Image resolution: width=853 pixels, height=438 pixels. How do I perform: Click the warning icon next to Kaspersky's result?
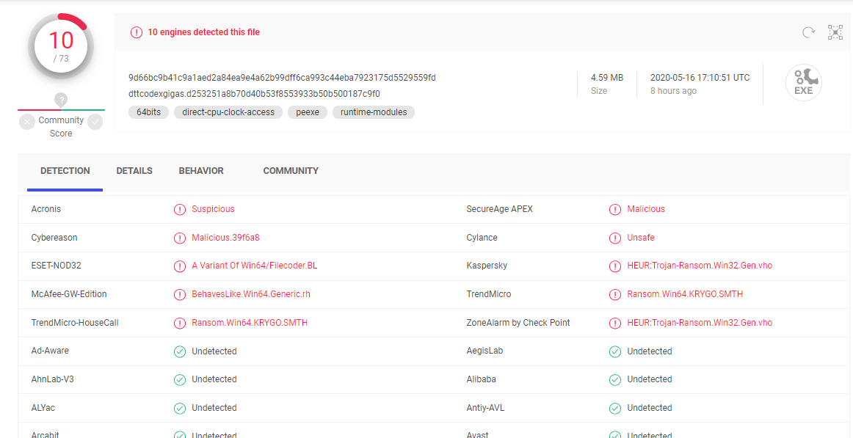click(615, 266)
